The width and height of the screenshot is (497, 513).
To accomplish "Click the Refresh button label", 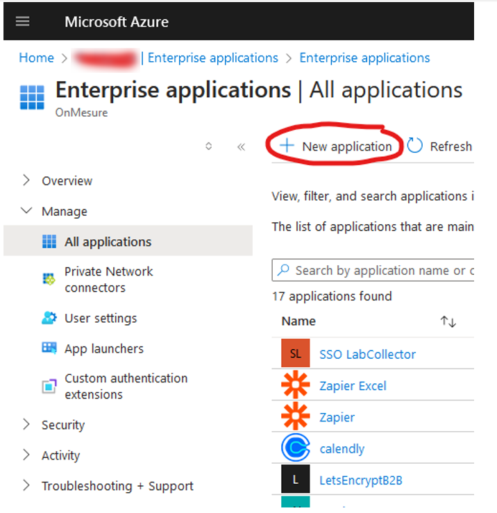I will click(451, 146).
